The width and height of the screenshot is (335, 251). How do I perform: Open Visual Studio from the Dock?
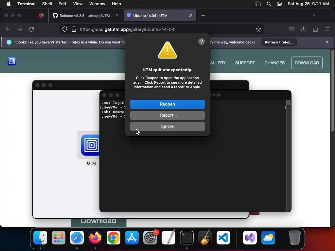click(x=250, y=238)
